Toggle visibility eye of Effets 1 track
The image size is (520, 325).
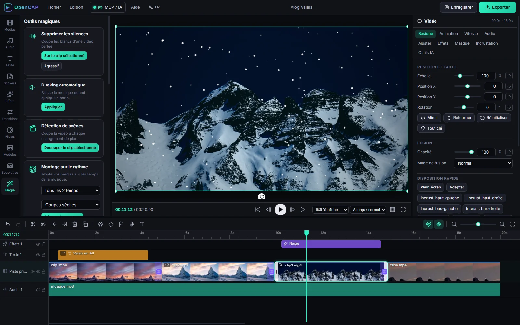(38, 244)
